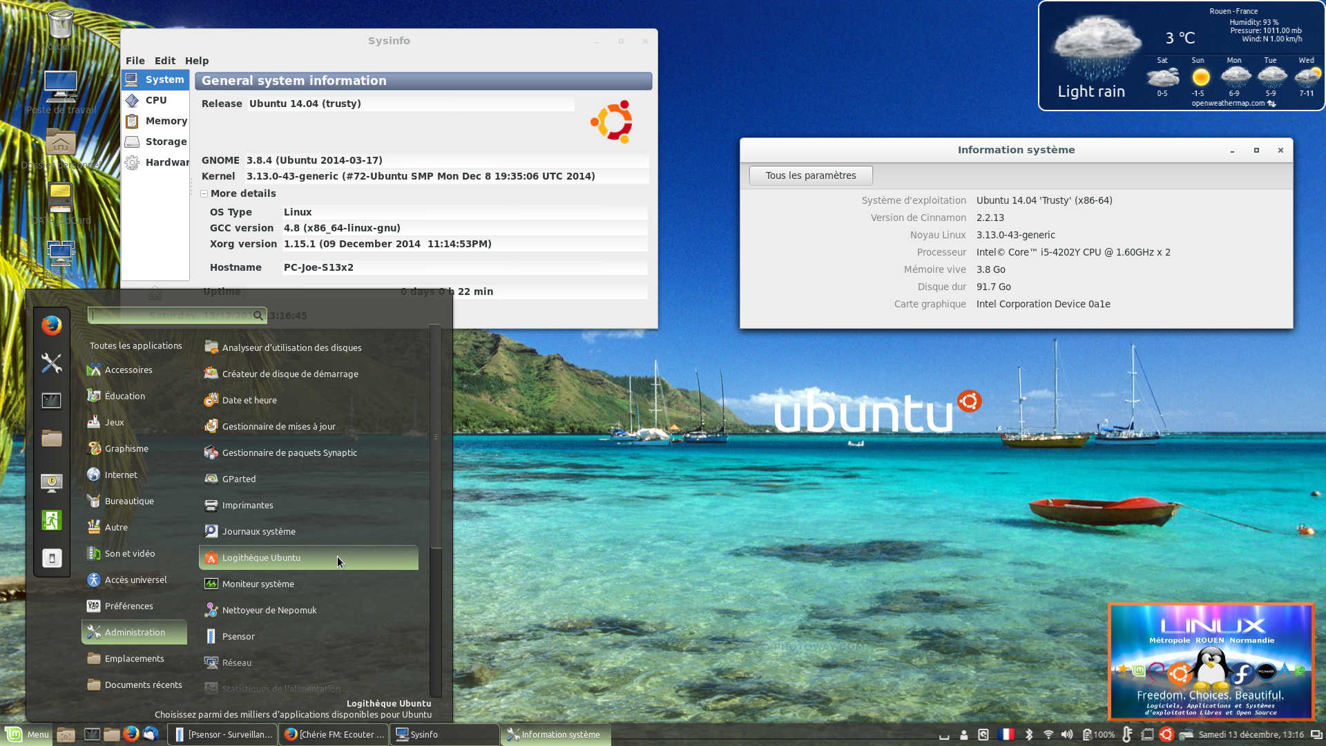Open File menu in Sysinfo
This screenshot has width=1326, height=746.
pyautogui.click(x=135, y=61)
